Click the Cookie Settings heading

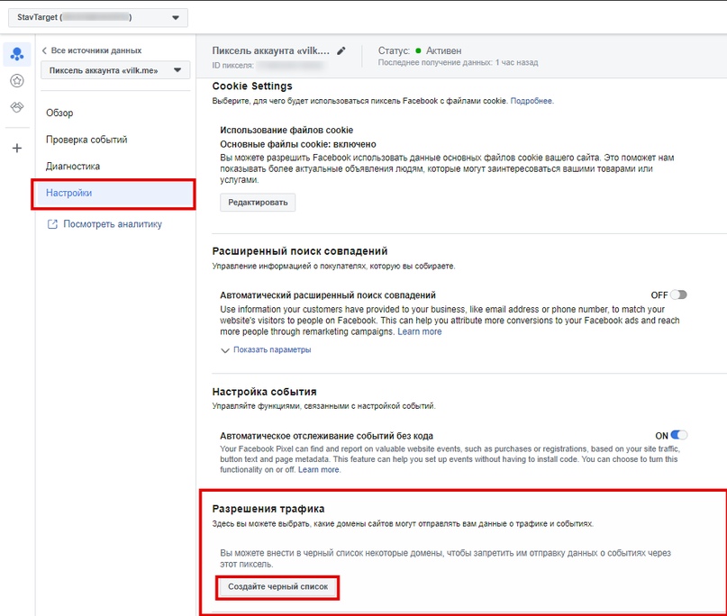tap(252, 86)
